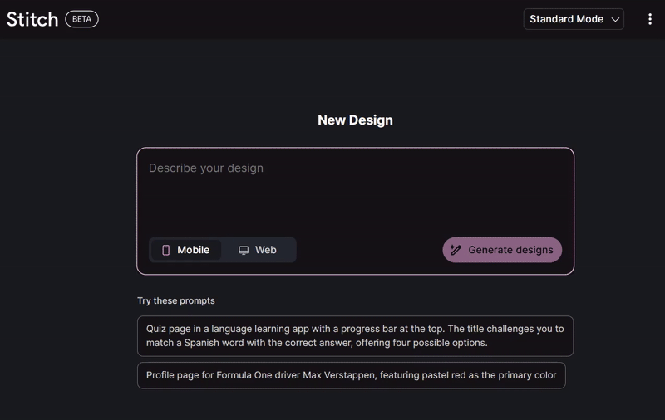Use the language learning quiz page prompt
The image size is (665, 420).
click(x=356, y=335)
